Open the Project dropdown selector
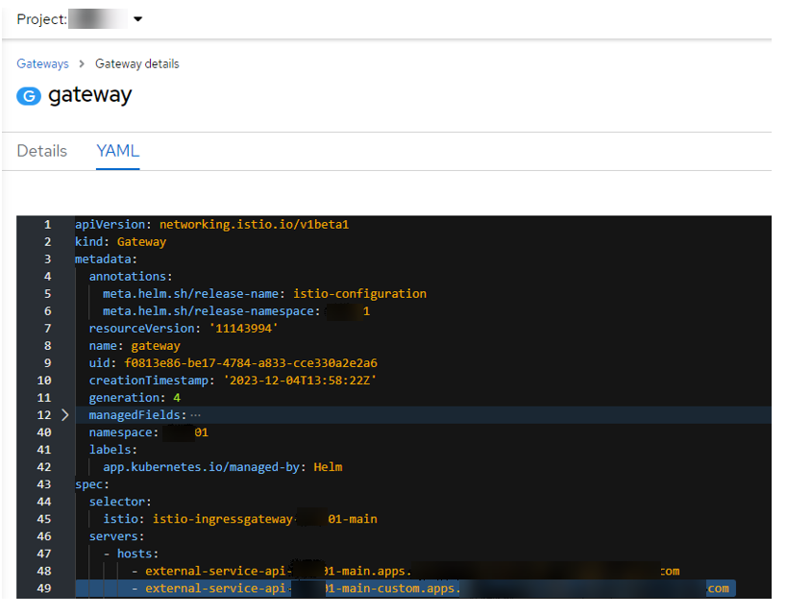 (80, 19)
